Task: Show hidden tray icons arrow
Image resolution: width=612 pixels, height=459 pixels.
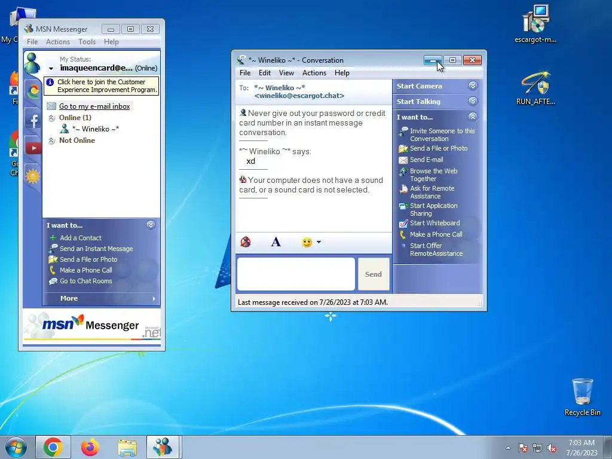Action: [x=508, y=448]
